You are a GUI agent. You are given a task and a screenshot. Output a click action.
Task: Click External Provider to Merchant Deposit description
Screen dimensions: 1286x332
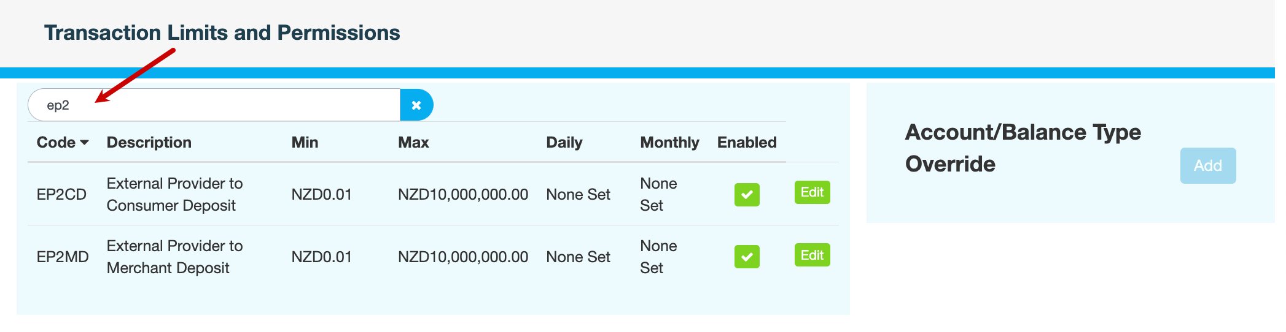click(174, 257)
